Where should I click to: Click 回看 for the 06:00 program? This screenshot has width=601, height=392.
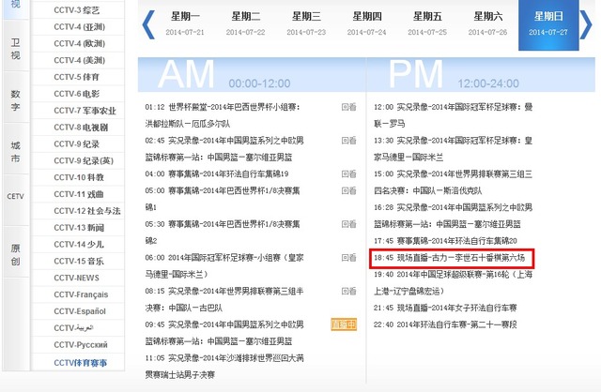(x=348, y=258)
